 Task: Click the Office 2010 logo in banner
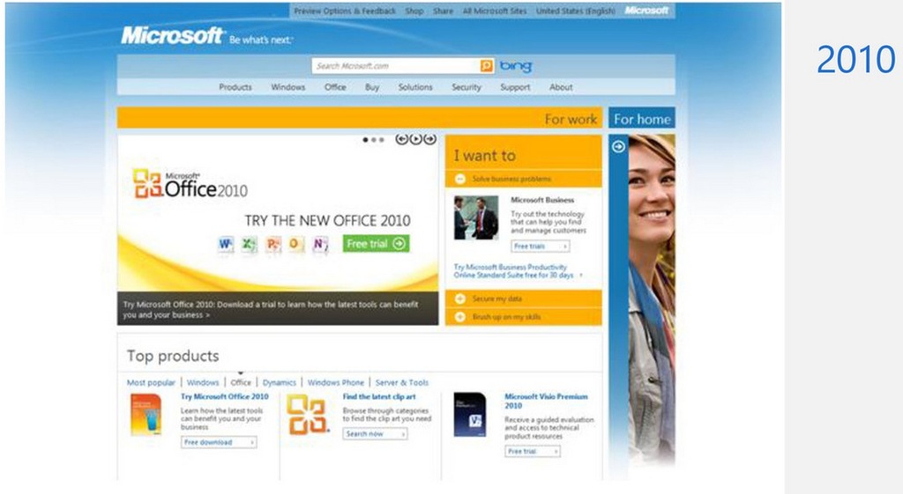pyautogui.click(x=190, y=184)
